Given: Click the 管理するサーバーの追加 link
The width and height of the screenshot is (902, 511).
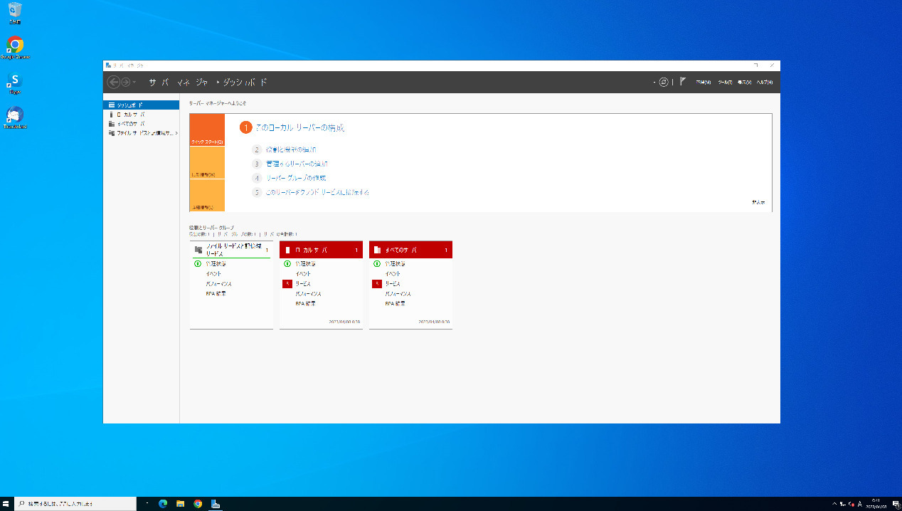Looking at the screenshot, I should (297, 164).
